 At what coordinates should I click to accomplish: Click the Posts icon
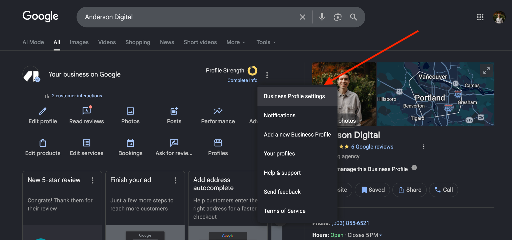[174, 111]
